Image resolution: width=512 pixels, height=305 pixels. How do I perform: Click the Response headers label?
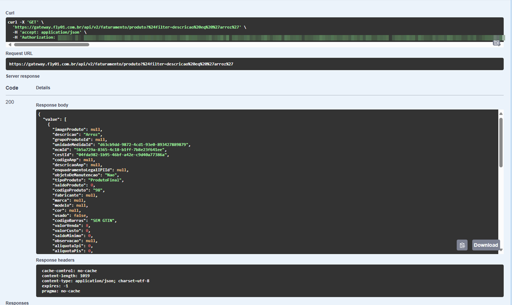(x=55, y=260)
